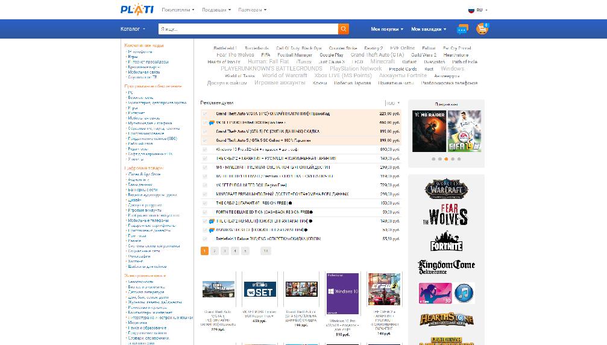Open the VK SET product thumbnail
This screenshot has width=607, height=345.
[260, 290]
